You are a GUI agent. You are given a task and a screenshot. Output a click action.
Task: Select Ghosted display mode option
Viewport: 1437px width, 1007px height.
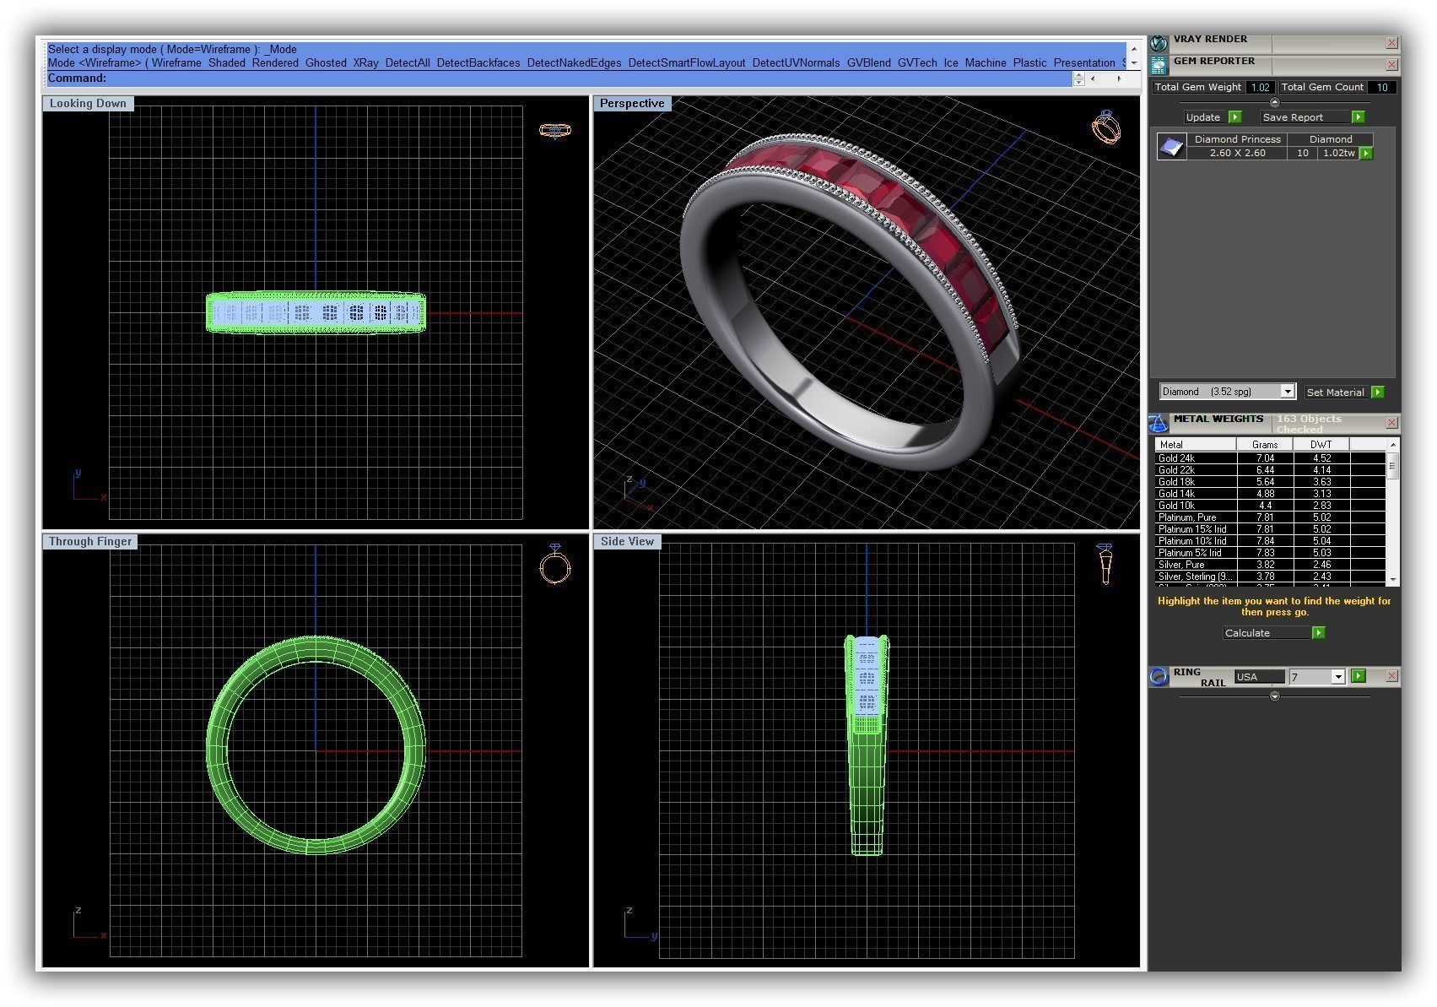(x=326, y=63)
